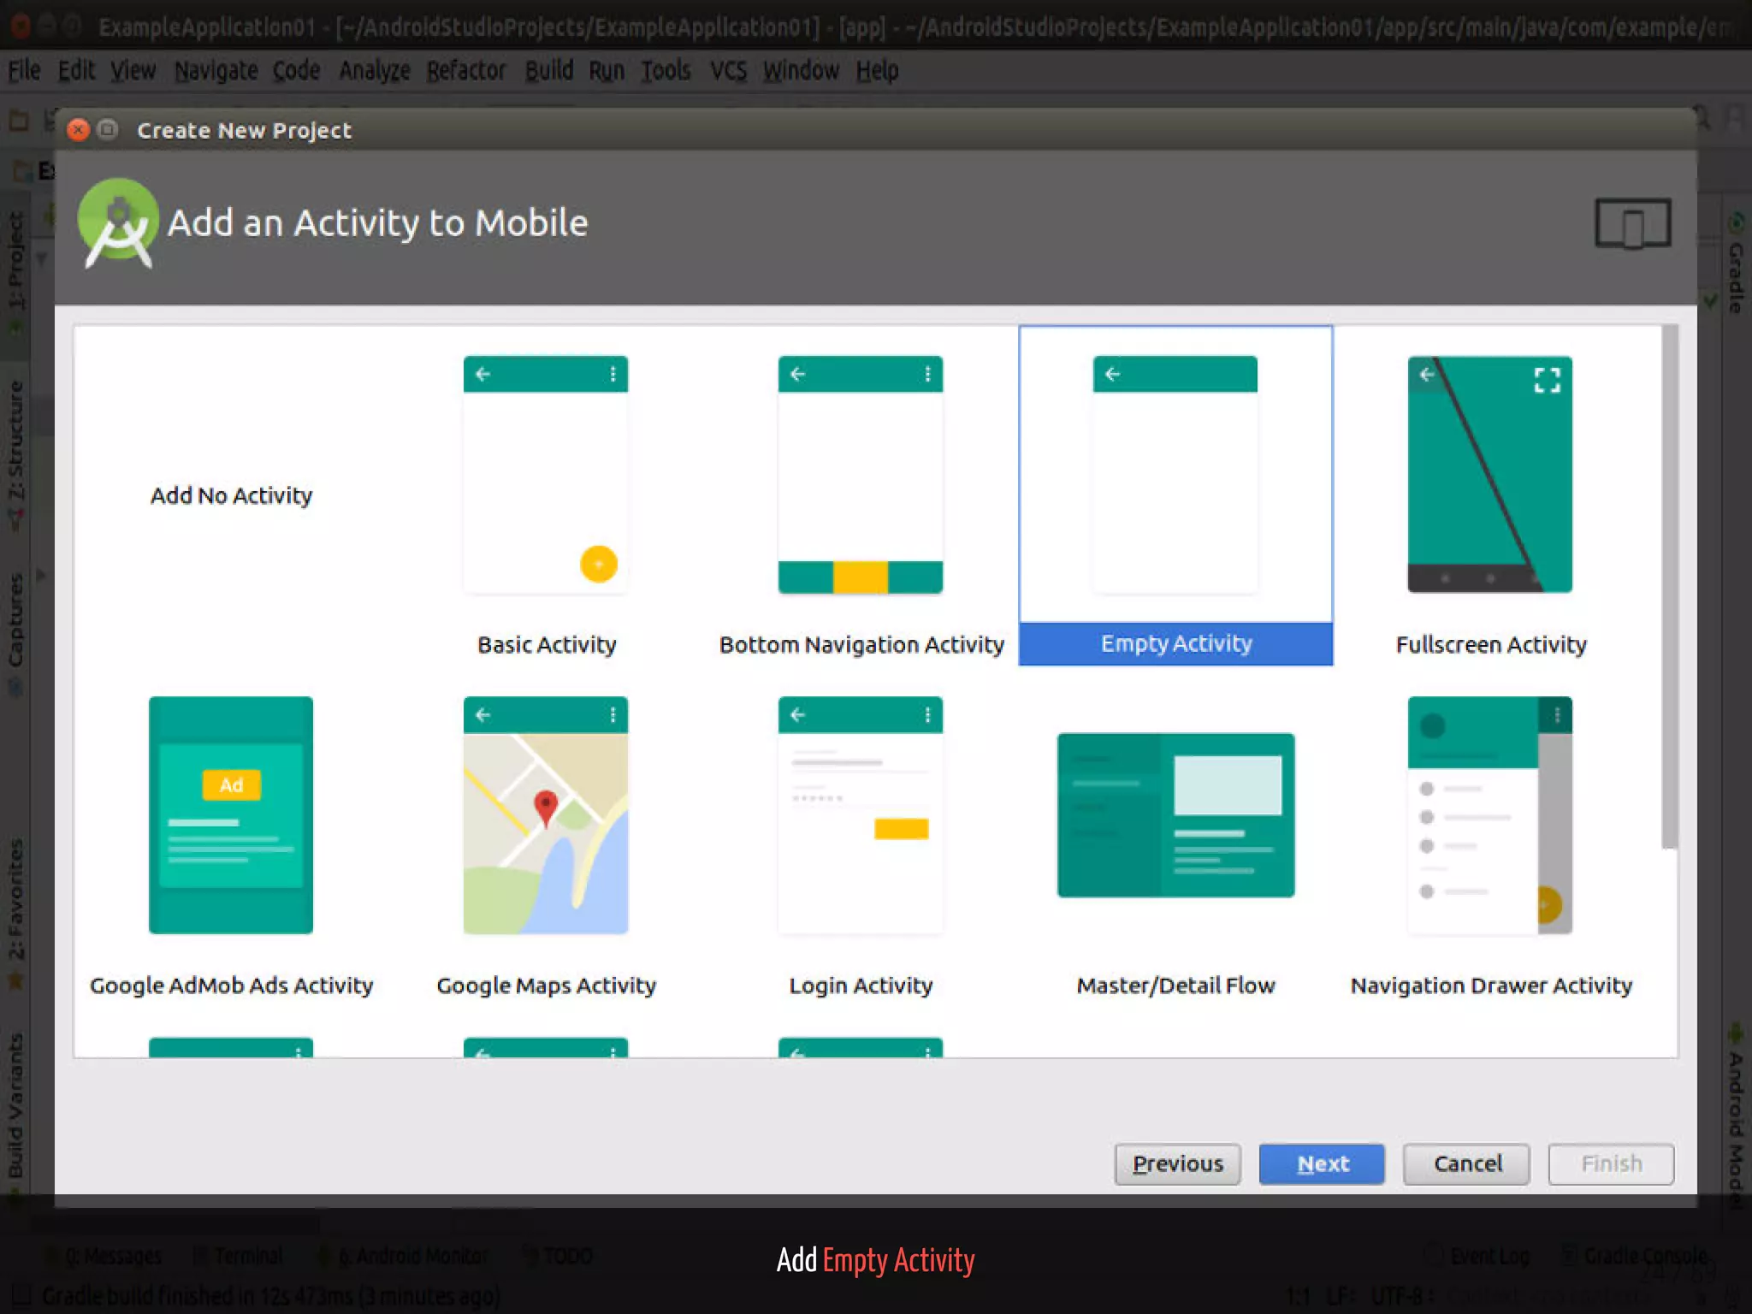Open the Gradle tool window tab

point(1736,263)
